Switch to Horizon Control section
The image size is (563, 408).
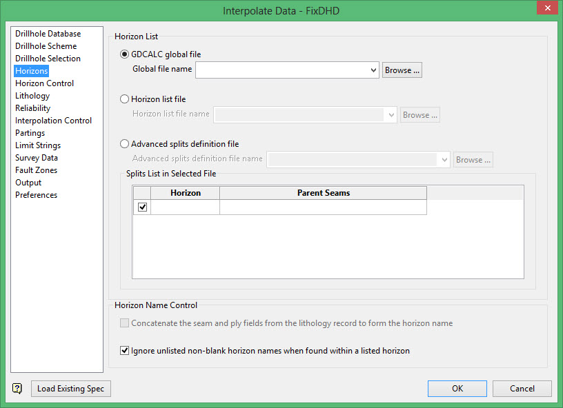pyautogui.click(x=44, y=83)
